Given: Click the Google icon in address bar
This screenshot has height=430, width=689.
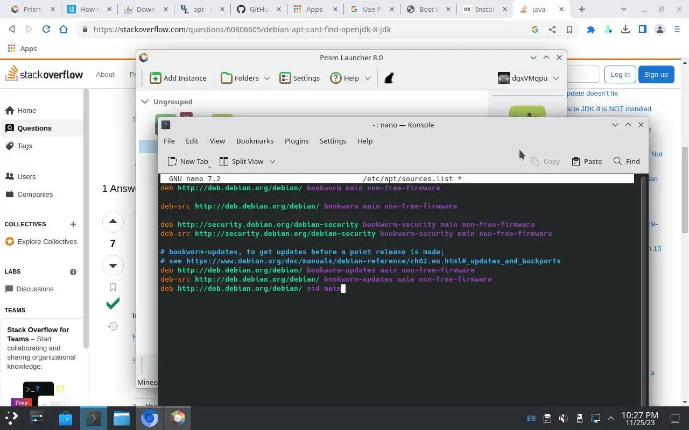Looking at the screenshot, I should point(535,30).
